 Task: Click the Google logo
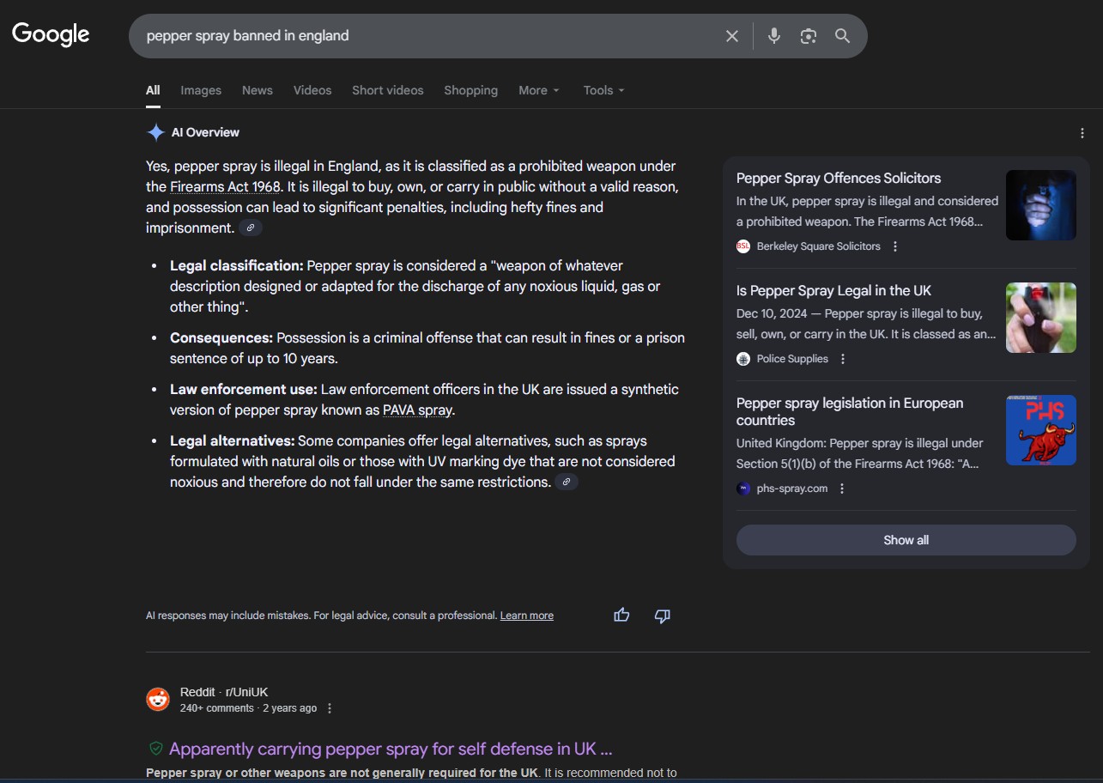pos(51,34)
